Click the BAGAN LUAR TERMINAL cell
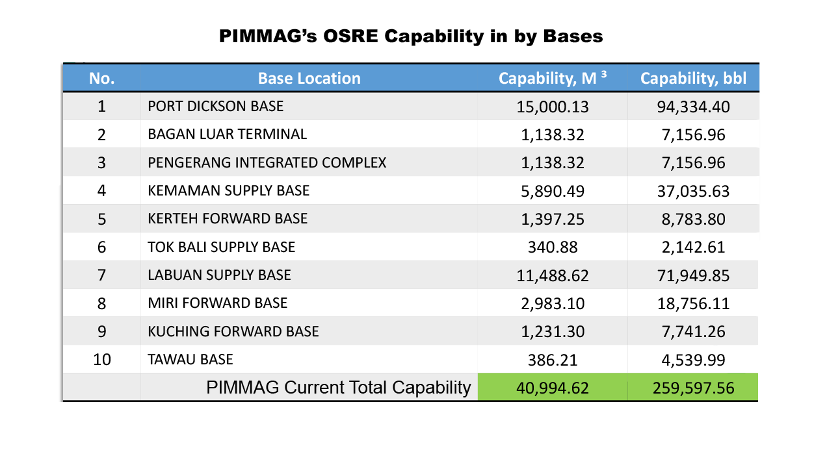 (227, 134)
